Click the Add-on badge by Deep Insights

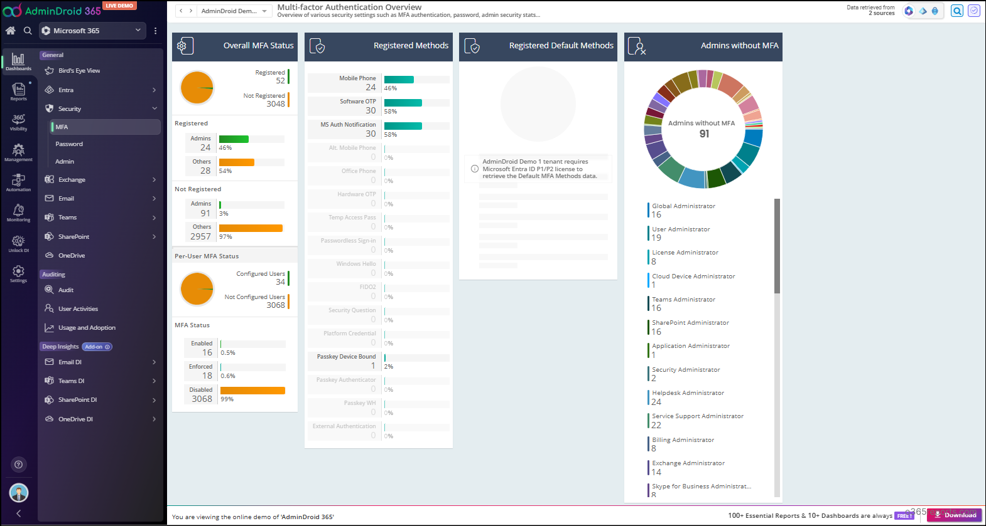point(97,347)
